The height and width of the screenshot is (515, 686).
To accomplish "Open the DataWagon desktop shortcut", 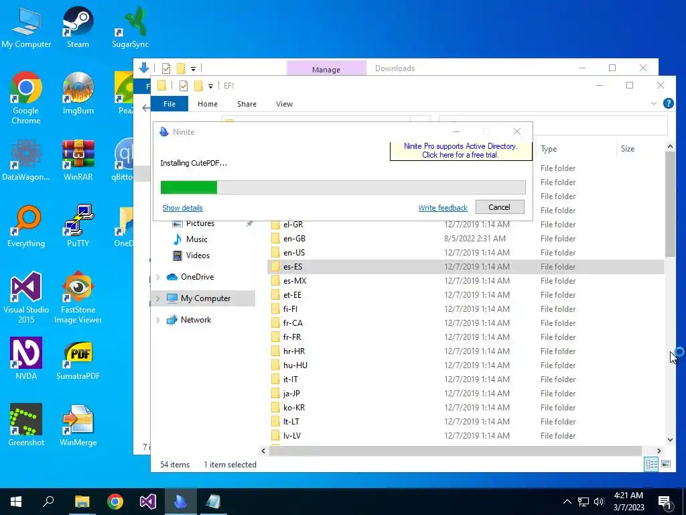I will point(26,160).
